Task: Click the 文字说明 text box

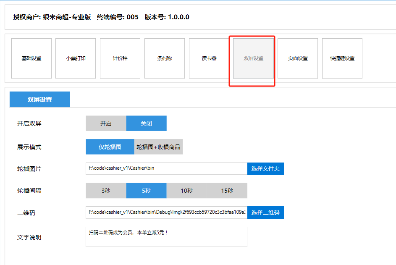Action: tap(166, 237)
